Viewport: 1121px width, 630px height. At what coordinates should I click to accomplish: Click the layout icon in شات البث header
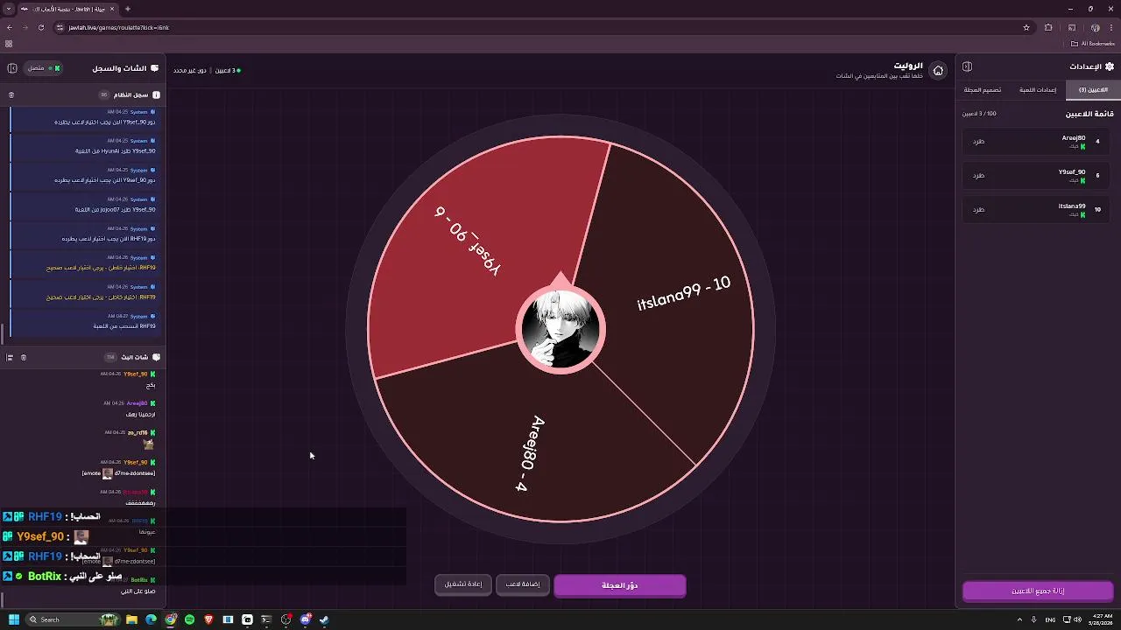(10, 357)
